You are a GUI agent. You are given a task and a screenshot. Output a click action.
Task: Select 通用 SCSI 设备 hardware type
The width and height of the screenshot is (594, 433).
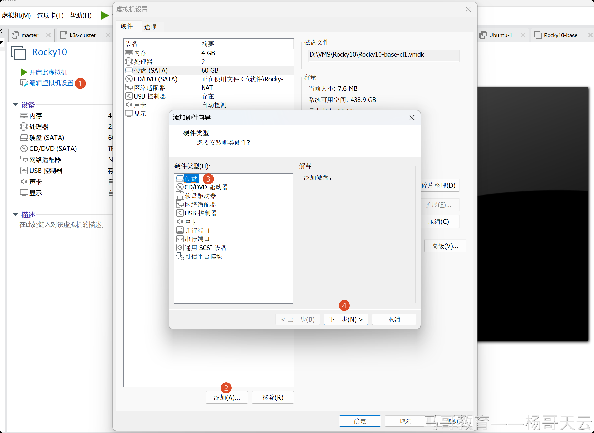[201, 248]
